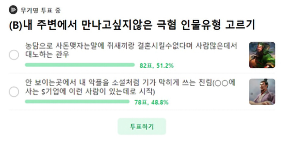Viewport: 282px width, 144px height.
Task: Click the 48.8% percentage value
Action: (x=160, y=102)
